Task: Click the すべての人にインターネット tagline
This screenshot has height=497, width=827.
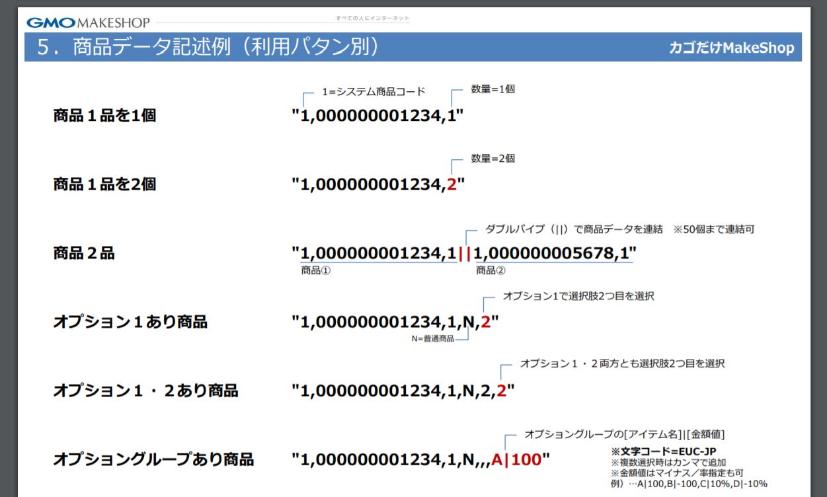Action: [x=372, y=19]
